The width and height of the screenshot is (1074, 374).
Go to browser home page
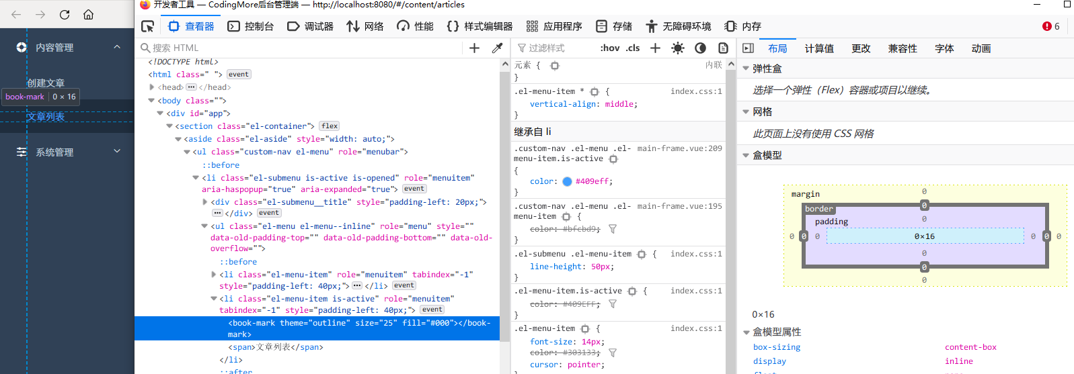coord(88,14)
